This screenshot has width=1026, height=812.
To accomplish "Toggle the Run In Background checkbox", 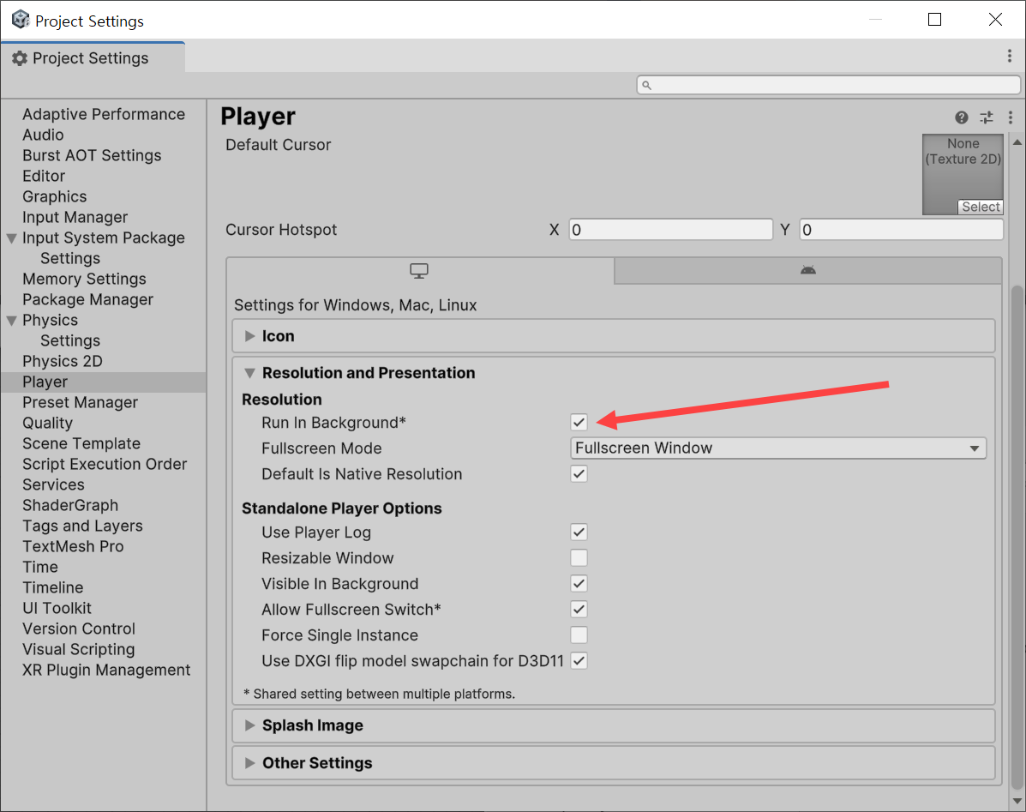I will pyautogui.click(x=579, y=423).
